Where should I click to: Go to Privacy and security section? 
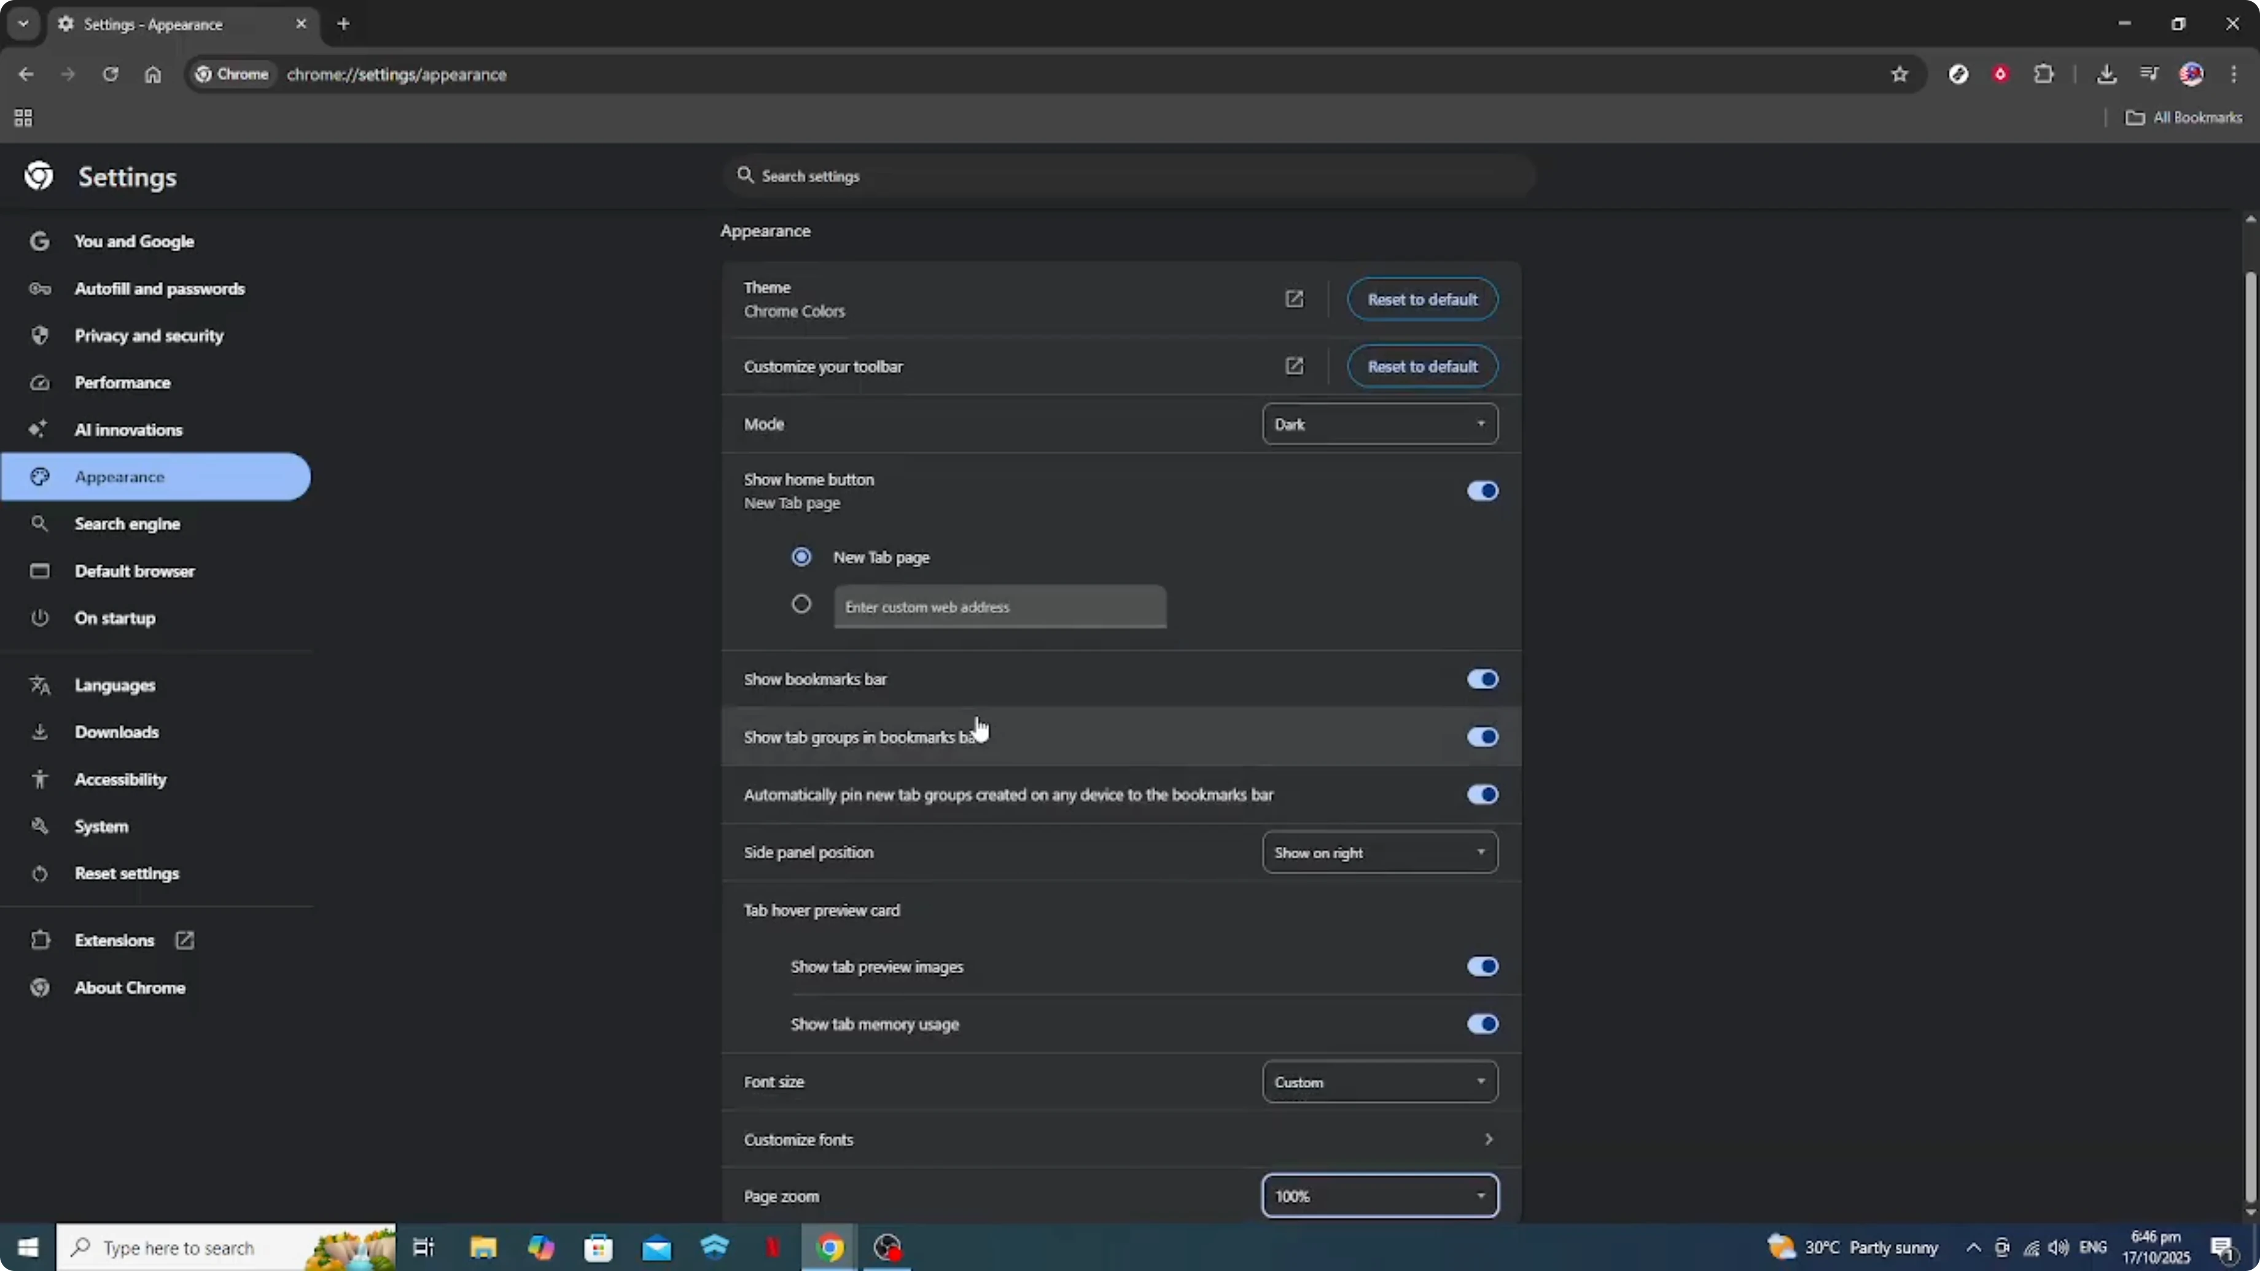[148, 336]
